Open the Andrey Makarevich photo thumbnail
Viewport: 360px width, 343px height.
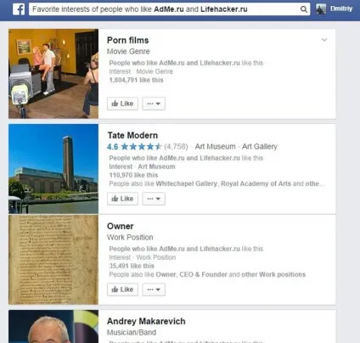53,326
